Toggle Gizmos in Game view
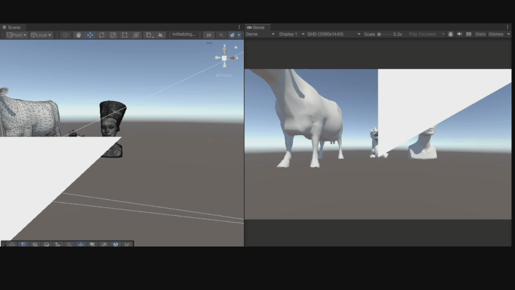The width and height of the screenshot is (515, 290). pos(496,34)
